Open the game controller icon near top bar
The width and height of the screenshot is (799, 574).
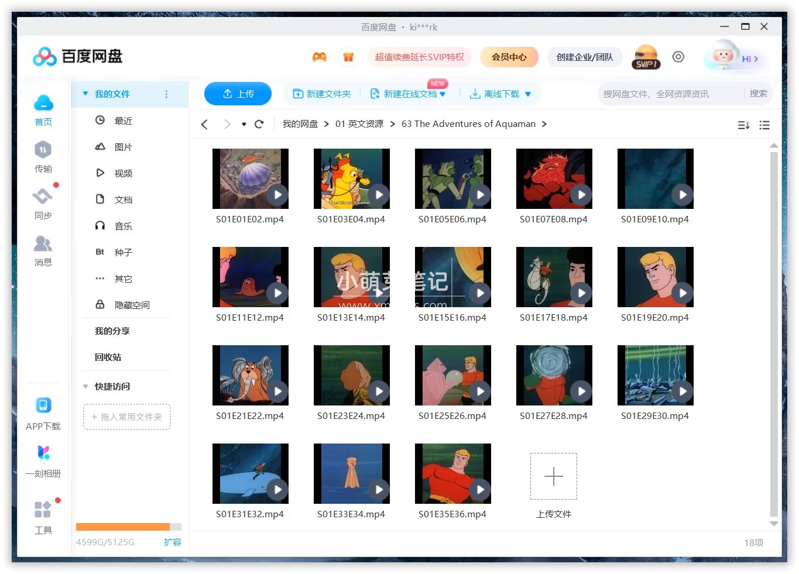coord(319,57)
